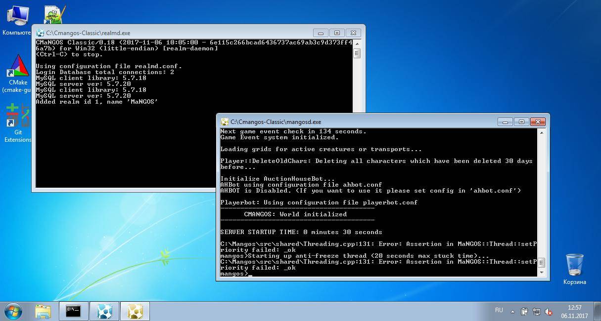Maximize the realmd.exe window
This screenshot has height=321, width=601.
[337, 33]
